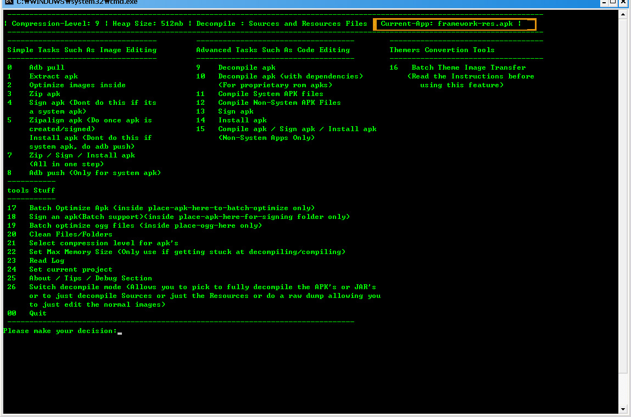Click the scrollbar down arrow

pyautogui.click(x=623, y=409)
